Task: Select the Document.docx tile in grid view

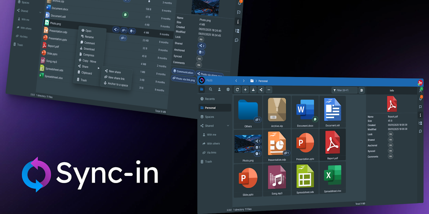Action: 305,112
